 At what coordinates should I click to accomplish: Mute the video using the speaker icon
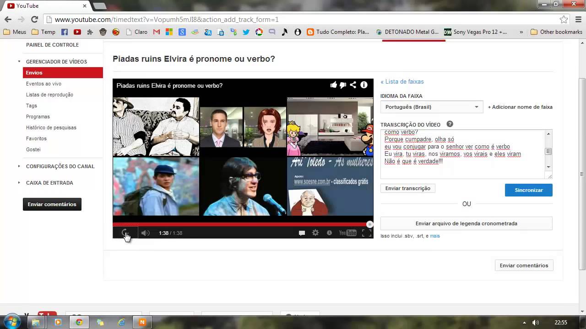[x=145, y=233]
